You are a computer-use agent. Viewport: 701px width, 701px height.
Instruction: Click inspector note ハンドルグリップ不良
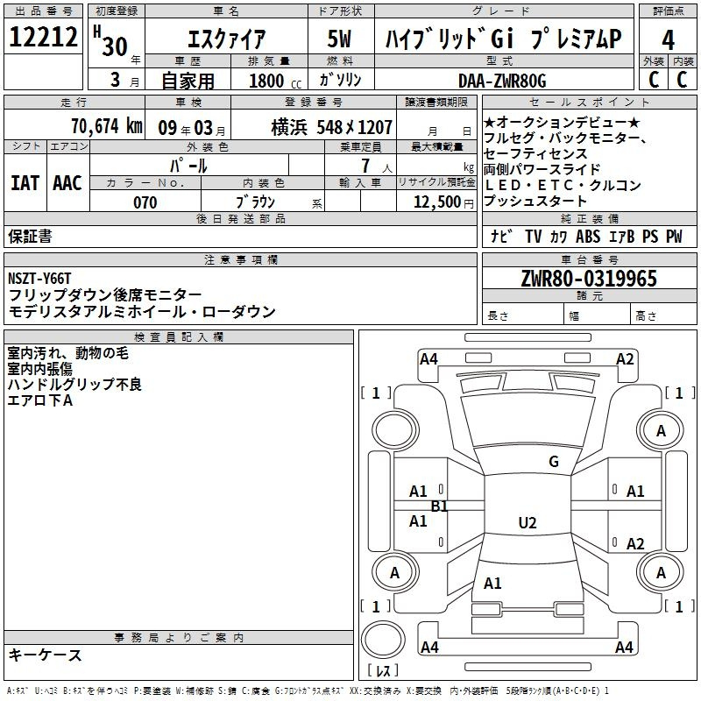(x=74, y=385)
